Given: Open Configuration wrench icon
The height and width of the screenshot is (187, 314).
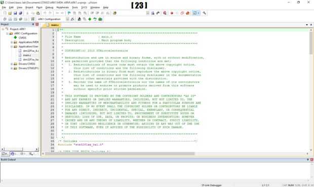Looking at the screenshot, I should (x=204, y=13).
